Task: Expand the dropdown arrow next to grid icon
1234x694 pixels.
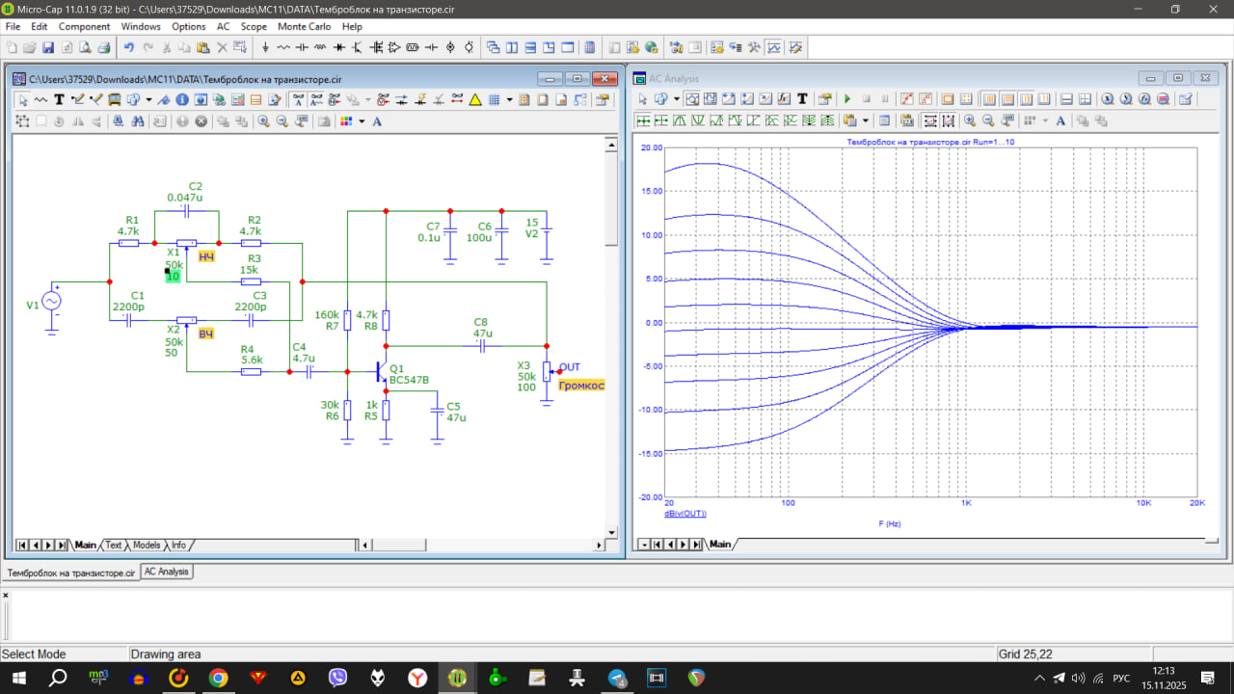Action: pos(509,99)
